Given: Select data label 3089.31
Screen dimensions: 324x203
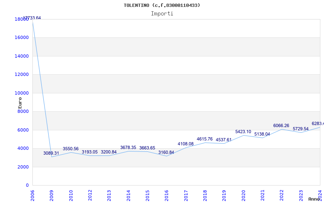Looking at the screenshot, I should click(51, 153).
